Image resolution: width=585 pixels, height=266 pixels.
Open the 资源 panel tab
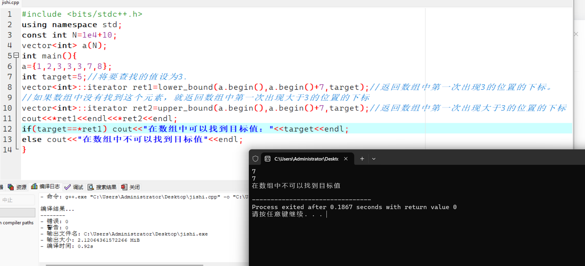point(18,187)
